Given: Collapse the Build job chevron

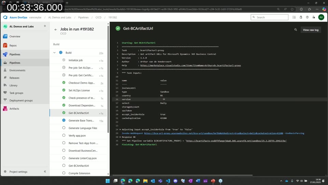Looking at the screenshot, I should click(54, 53).
